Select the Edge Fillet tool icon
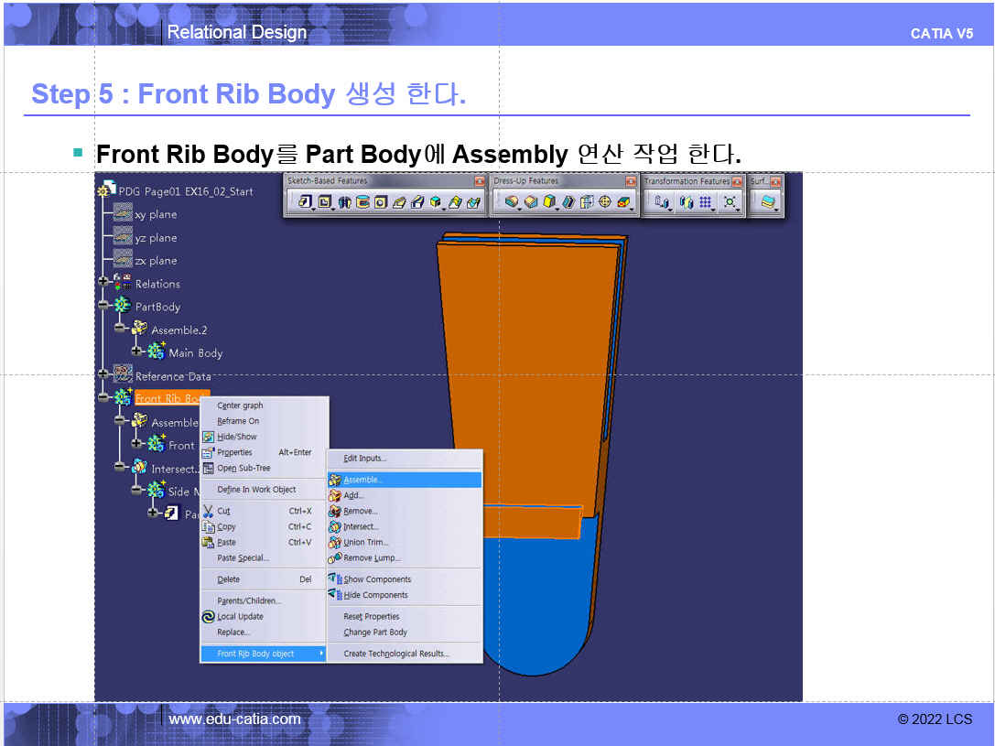The width and height of the screenshot is (995, 746). (x=511, y=202)
